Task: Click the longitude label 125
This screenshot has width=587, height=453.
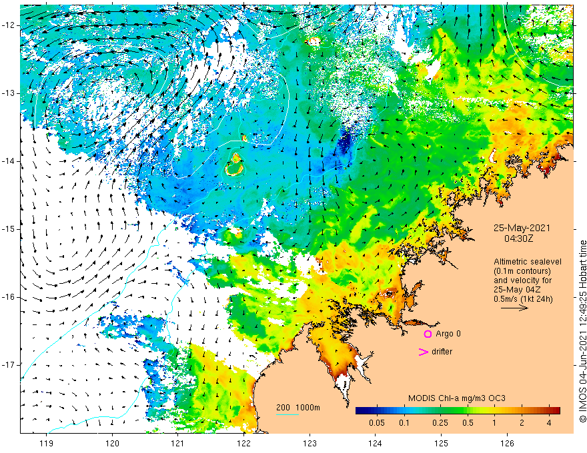Action: coord(442,444)
